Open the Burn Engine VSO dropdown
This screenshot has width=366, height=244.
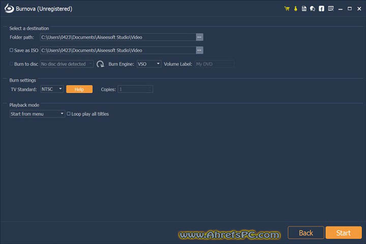pos(149,64)
